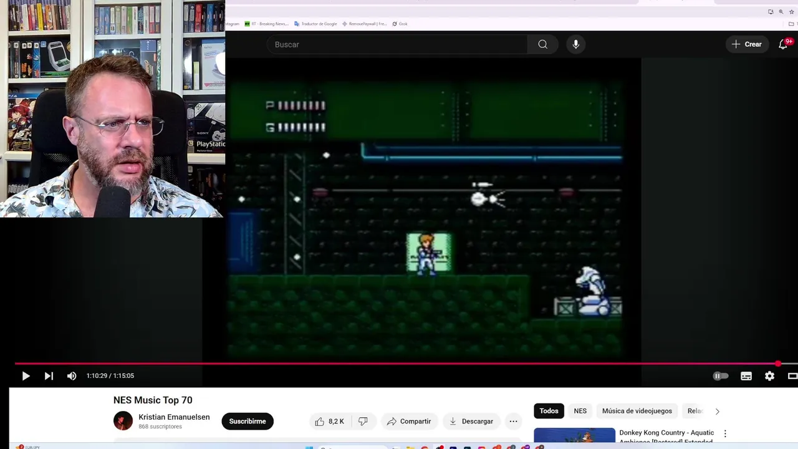Viewport: 798px width, 449px height.
Task: Open RemovePaywall bookmark
Action: [364, 24]
